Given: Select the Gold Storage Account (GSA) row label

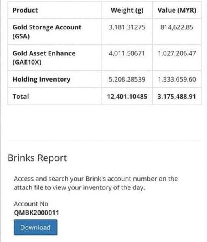Looking at the screenshot, I should click(x=47, y=32).
